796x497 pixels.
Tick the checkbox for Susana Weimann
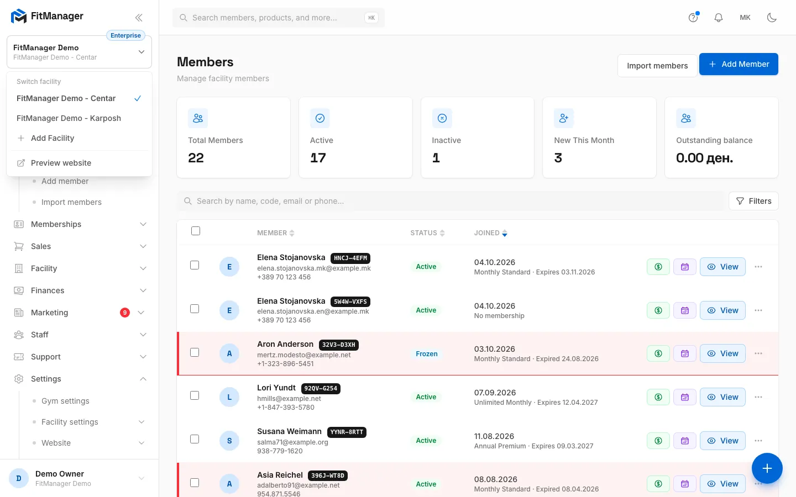pos(195,439)
